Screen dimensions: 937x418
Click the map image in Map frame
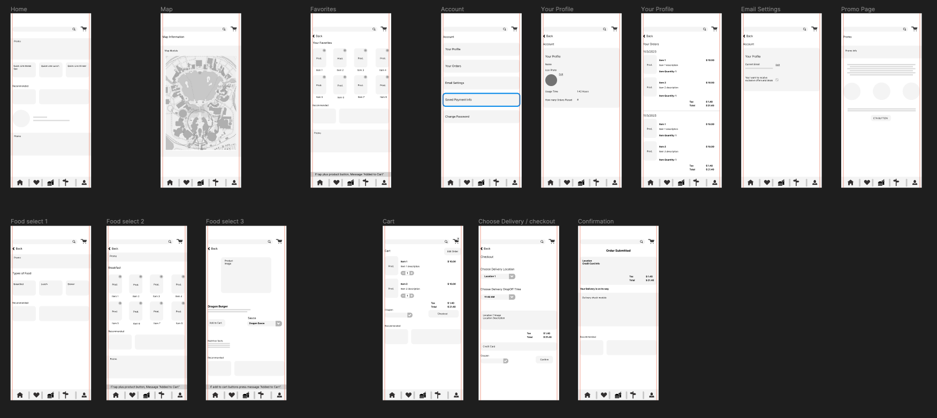[x=201, y=104]
